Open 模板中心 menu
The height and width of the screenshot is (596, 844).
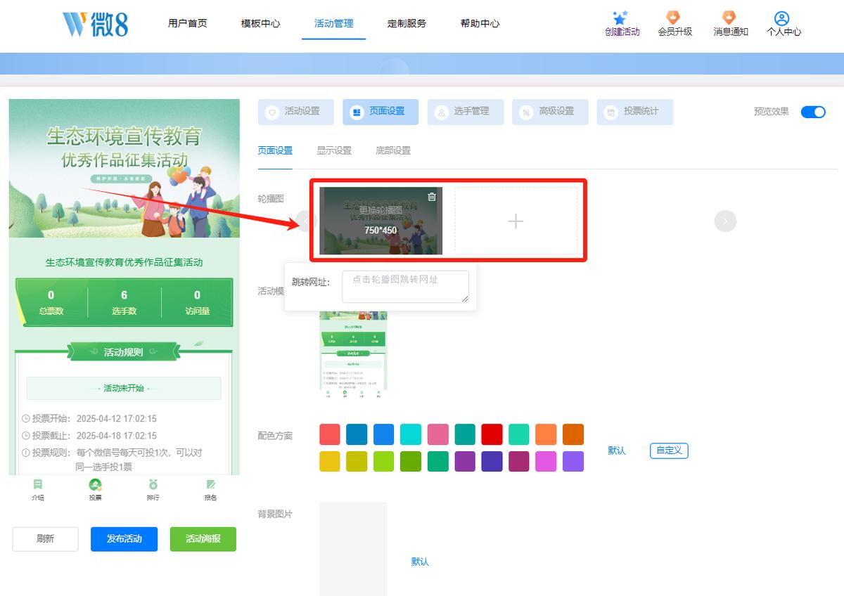tap(261, 23)
